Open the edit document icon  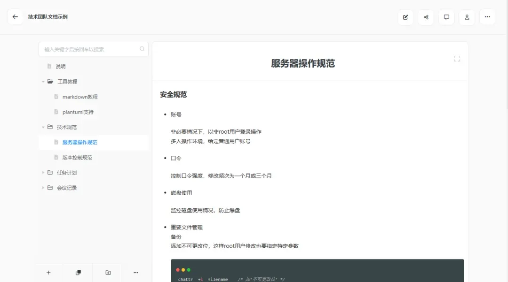pos(405,17)
